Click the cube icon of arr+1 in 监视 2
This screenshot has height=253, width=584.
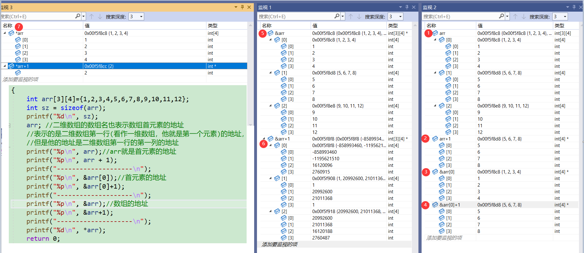[x=435, y=139]
